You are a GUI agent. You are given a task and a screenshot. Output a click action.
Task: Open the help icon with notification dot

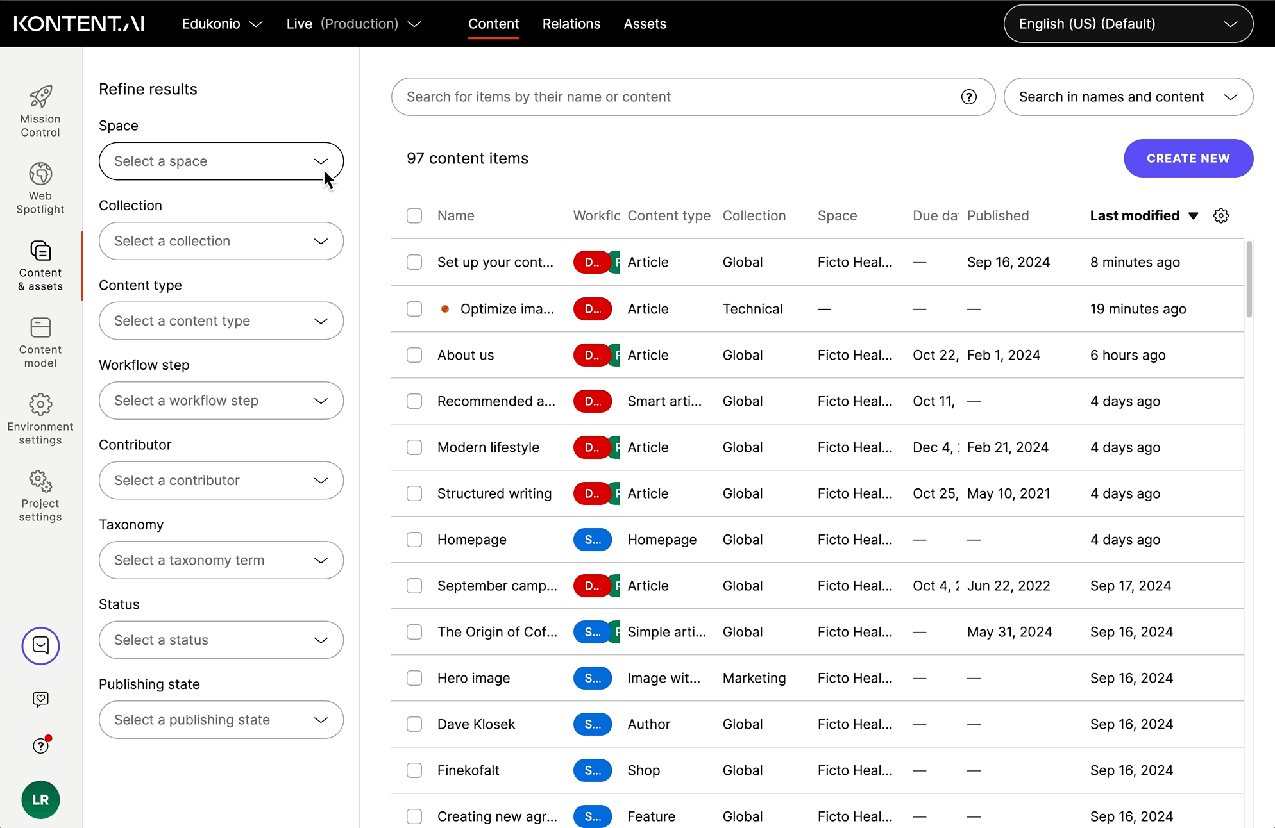pyautogui.click(x=40, y=745)
